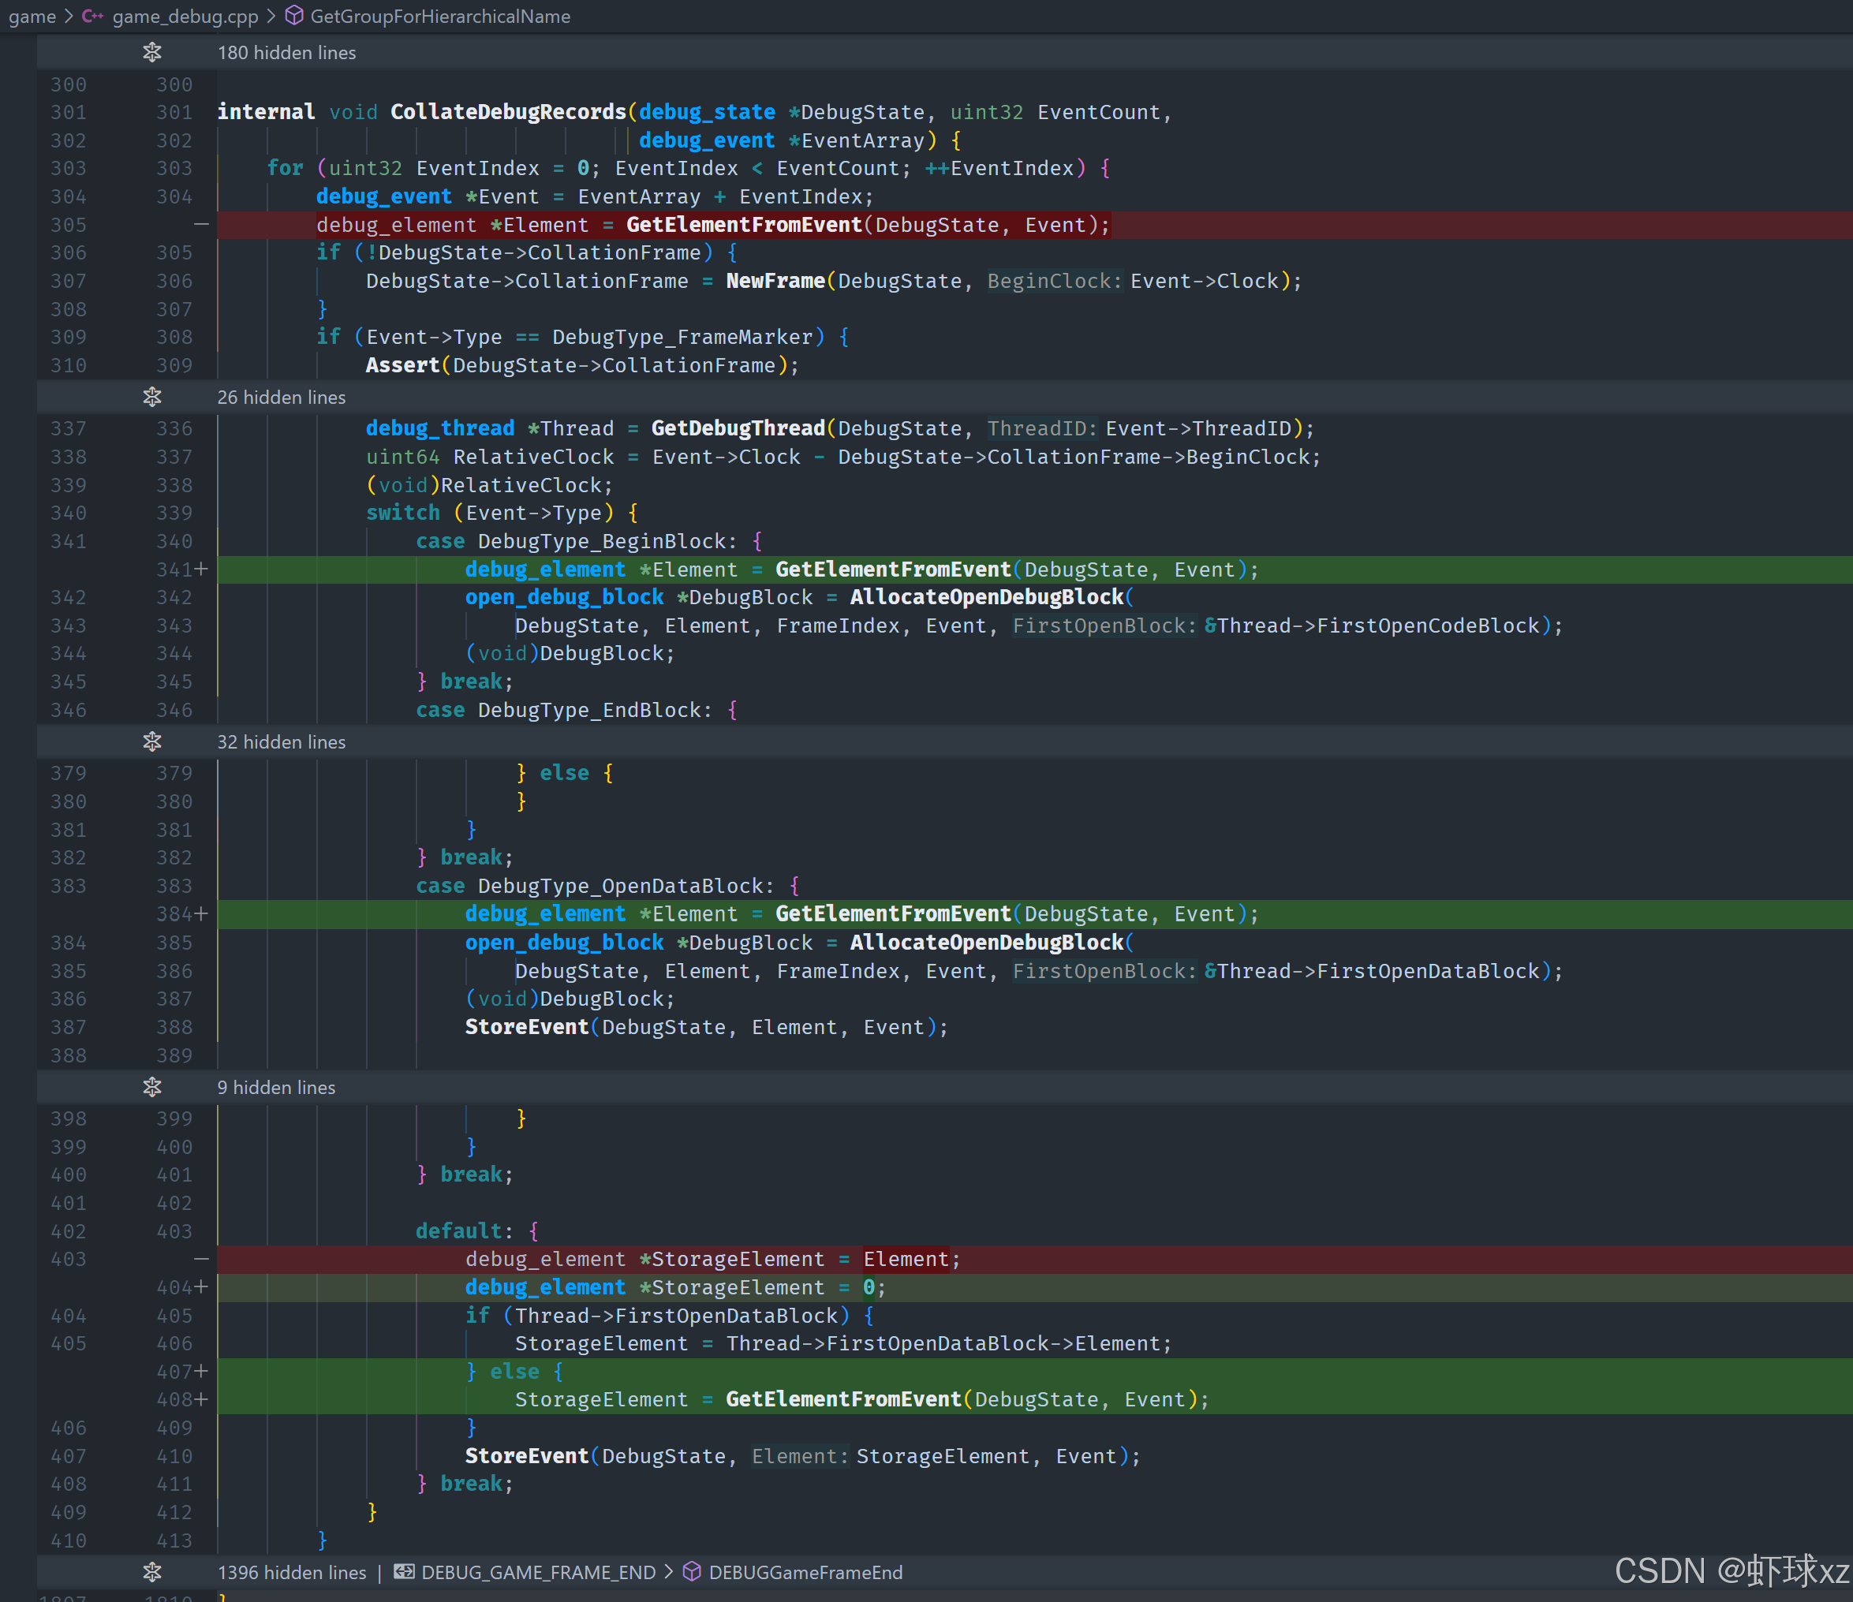
Task: Expand the '32 hidden lines' text label
Action: coord(281,741)
